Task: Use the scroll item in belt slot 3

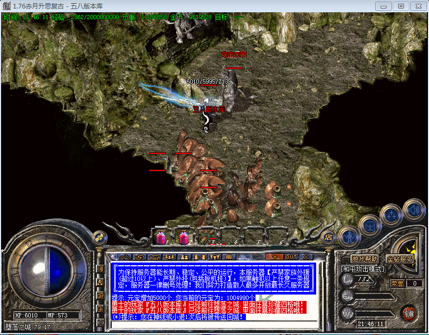Action: click(207, 237)
